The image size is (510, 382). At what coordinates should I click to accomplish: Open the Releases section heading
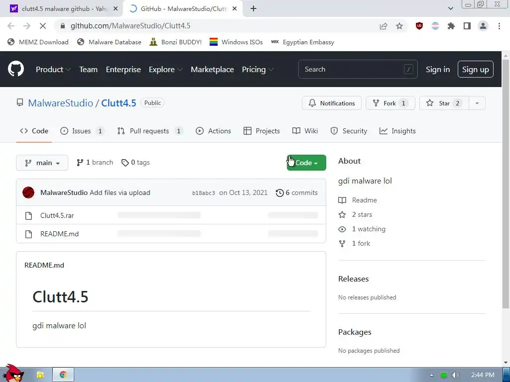pyautogui.click(x=353, y=279)
